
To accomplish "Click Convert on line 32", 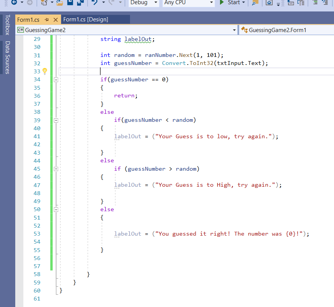I will pos(174,63).
